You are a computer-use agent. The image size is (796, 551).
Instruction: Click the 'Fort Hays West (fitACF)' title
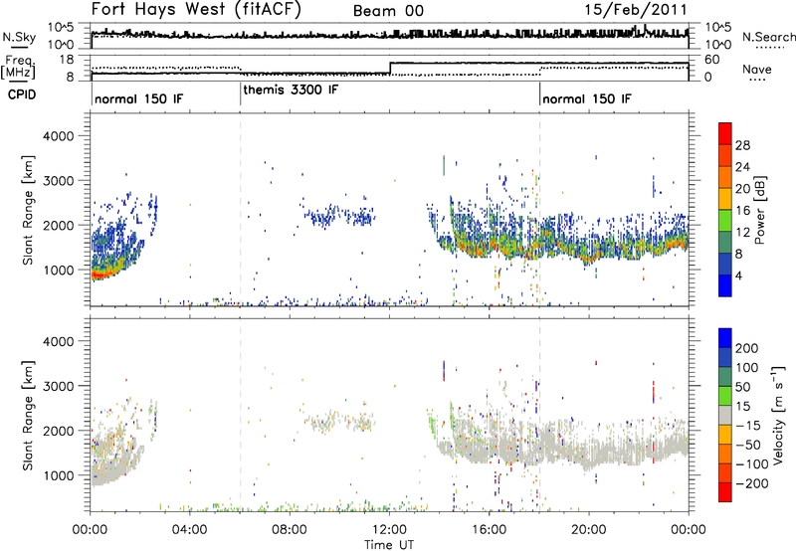[196, 10]
